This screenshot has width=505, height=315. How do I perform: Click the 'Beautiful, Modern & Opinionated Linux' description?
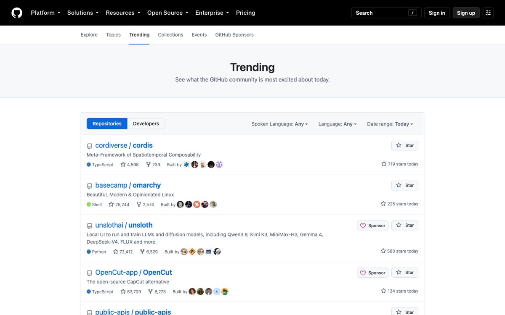(130, 194)
